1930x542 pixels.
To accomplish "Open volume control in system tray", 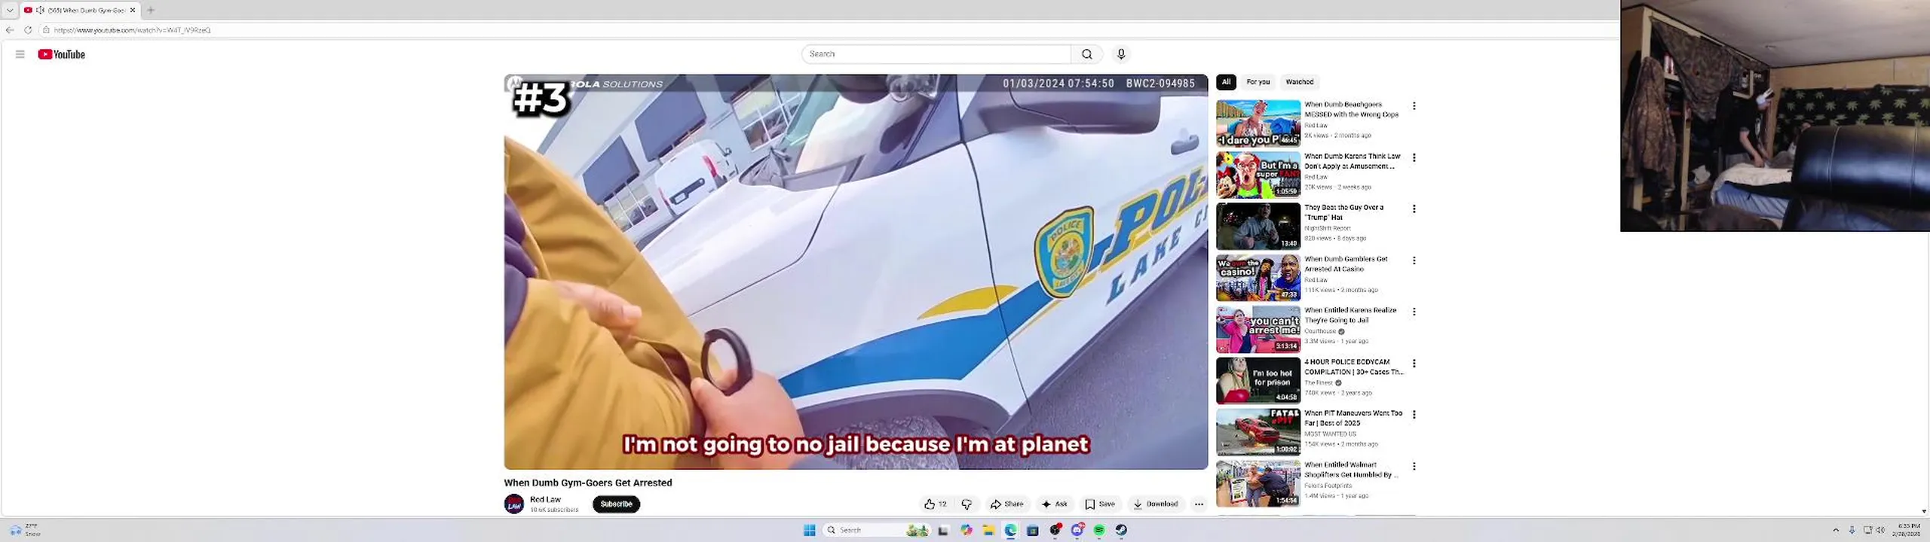I will click(x=1880, y=530).
